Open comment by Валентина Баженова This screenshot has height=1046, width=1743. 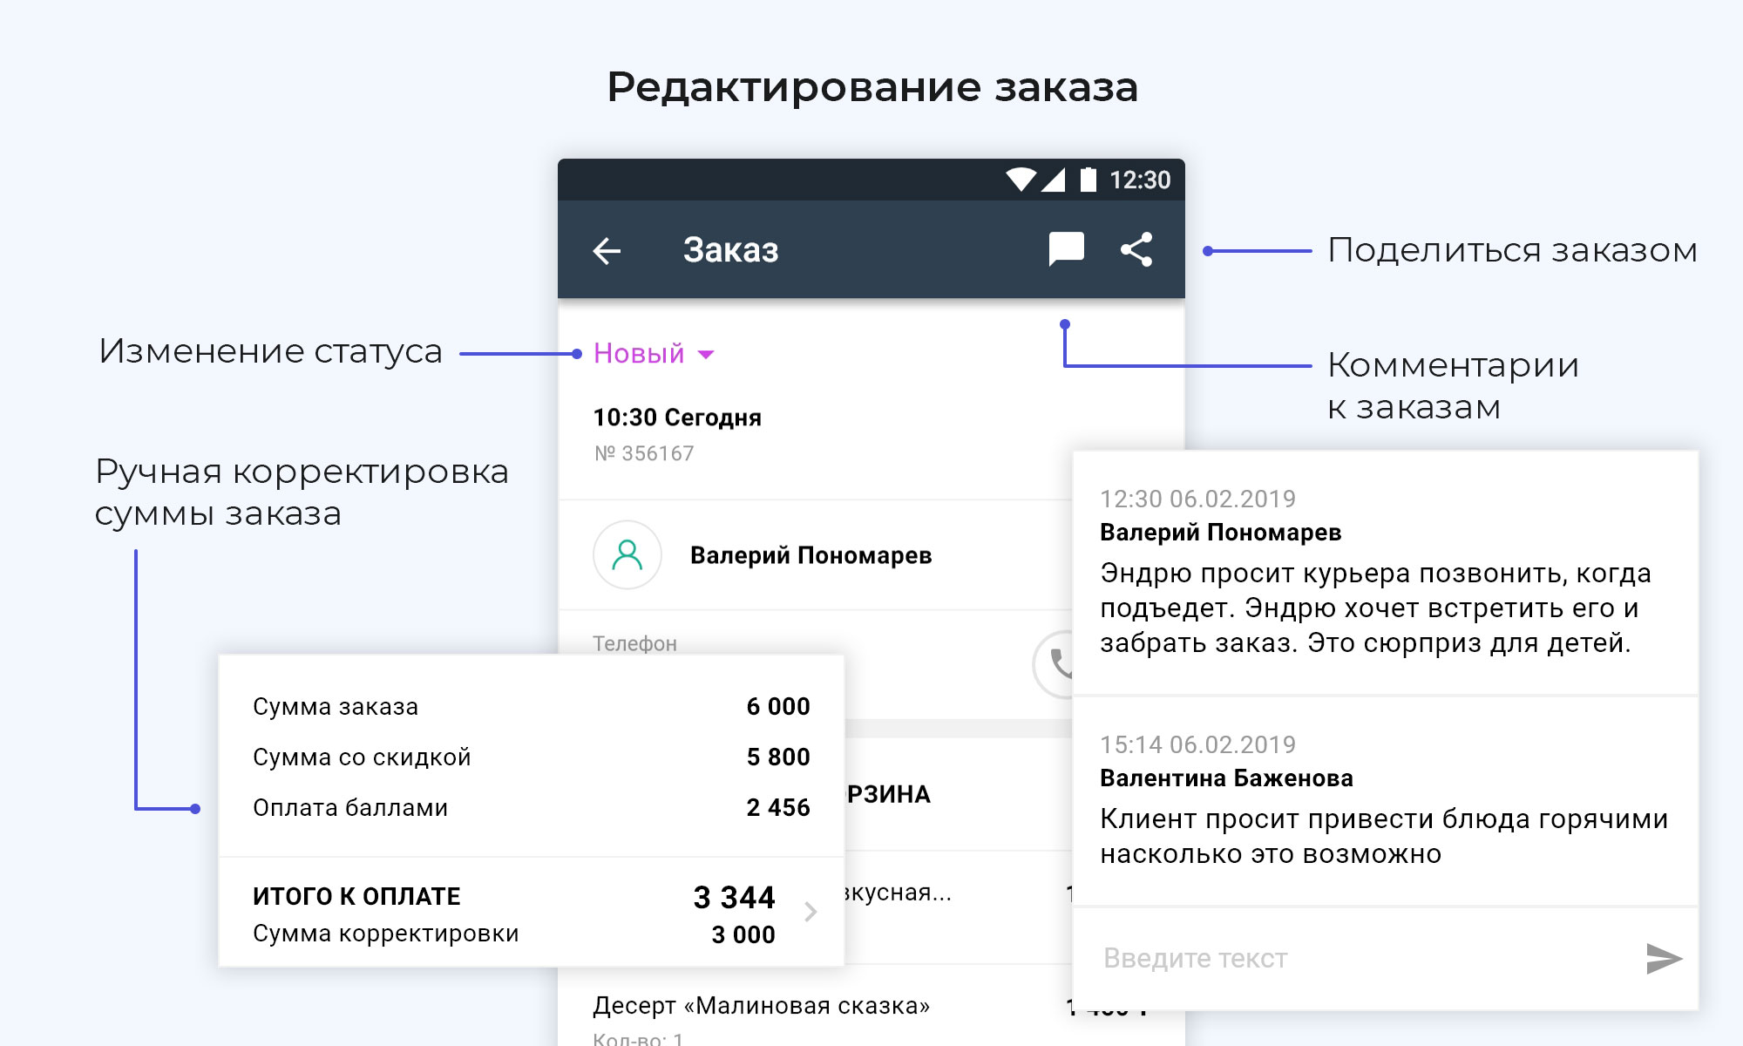click(x=1384, y=802)
